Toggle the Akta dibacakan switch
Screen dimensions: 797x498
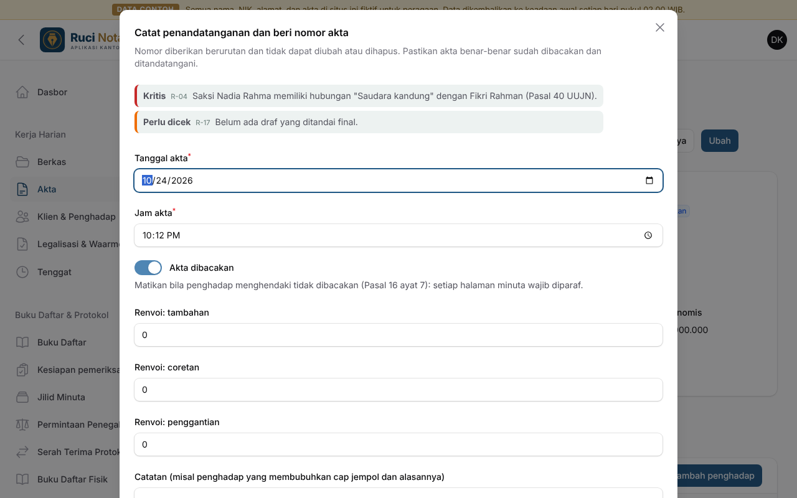pyautogui.click(x=148, y=268)
